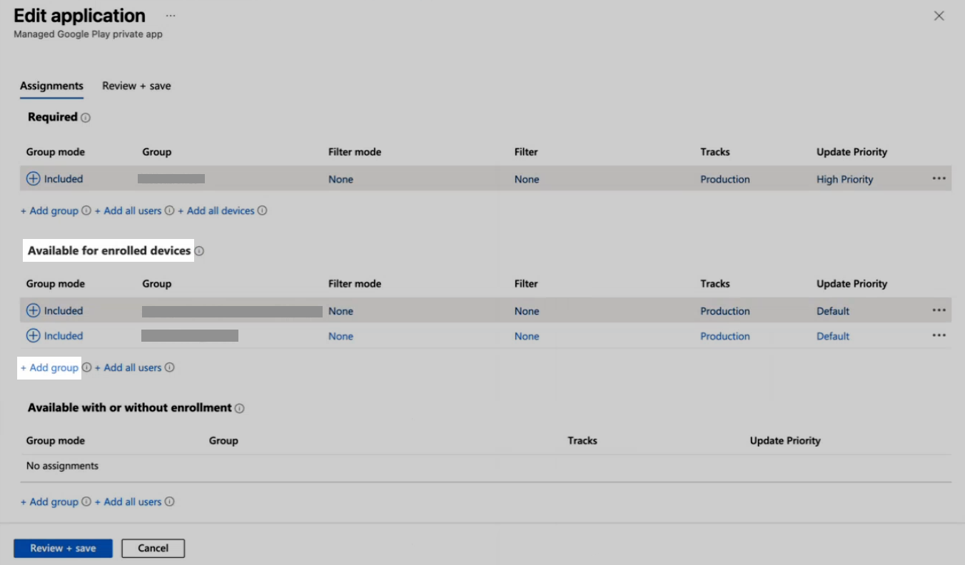This screenshot has width=965, height=565.
Task: Click Add group under Available for enrolled devices
Action: pos(50,368)
